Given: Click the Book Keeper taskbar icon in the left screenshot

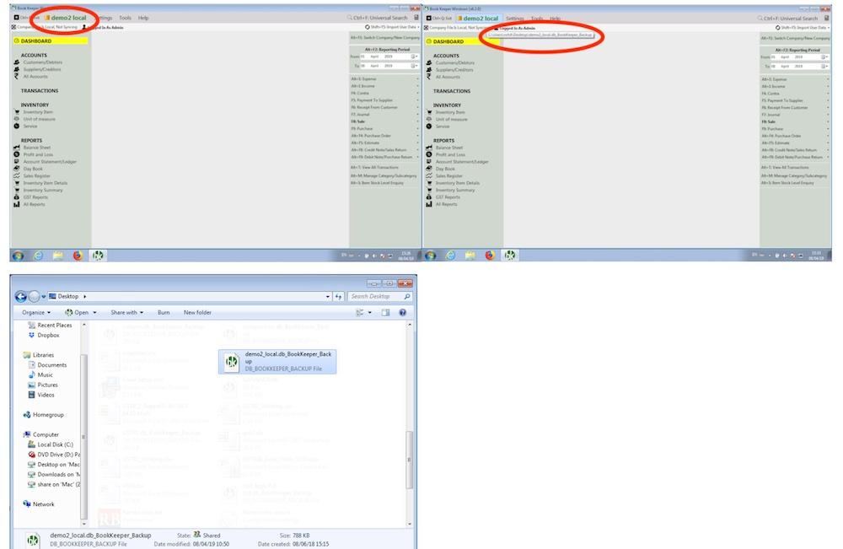Looking at the screenshot, I should point(97,256).
